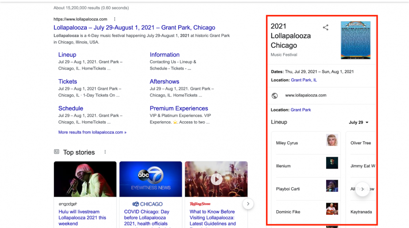The image size is (409, 228).
Task: Select Illenium in the lineup
Action: (283, 166)
